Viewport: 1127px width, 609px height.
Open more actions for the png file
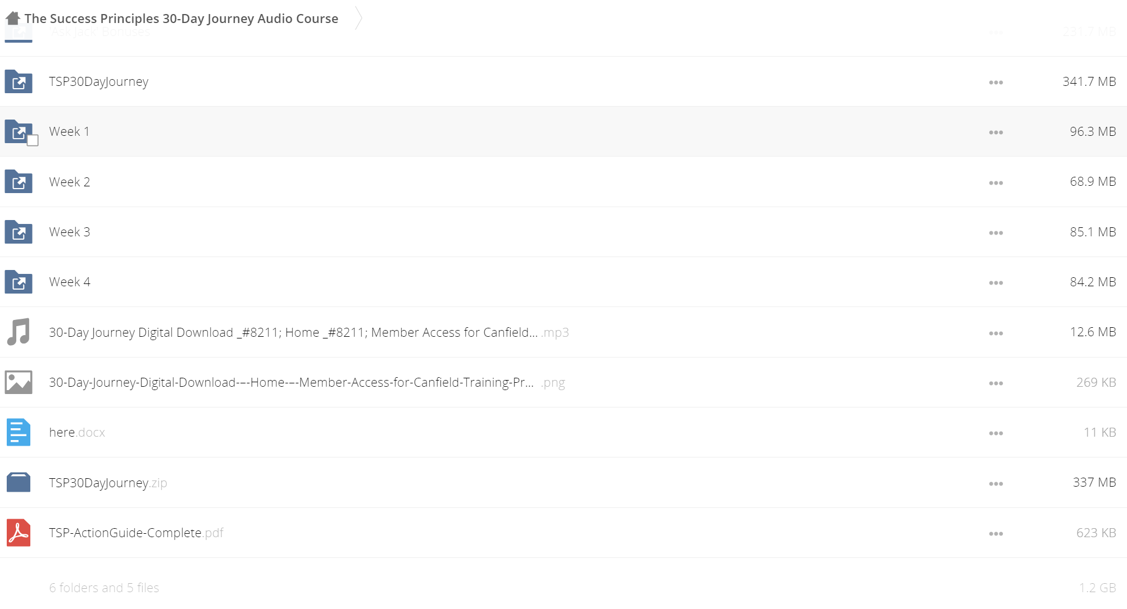coord(996,383)
